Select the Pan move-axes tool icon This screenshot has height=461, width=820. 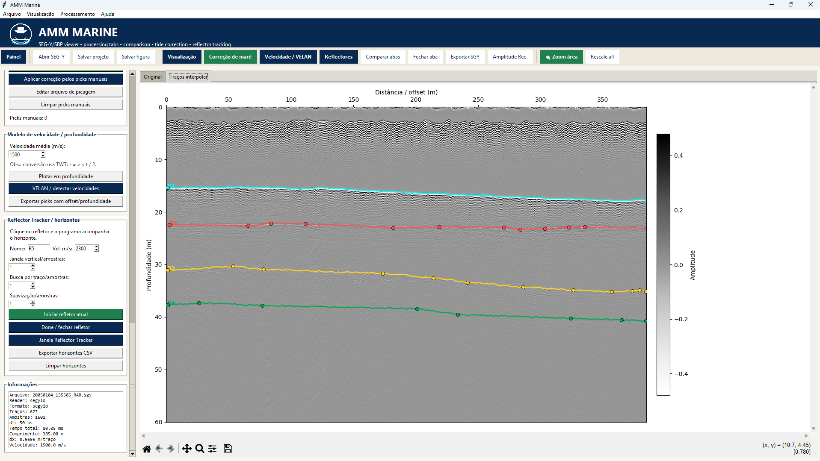tap(187, 449)
